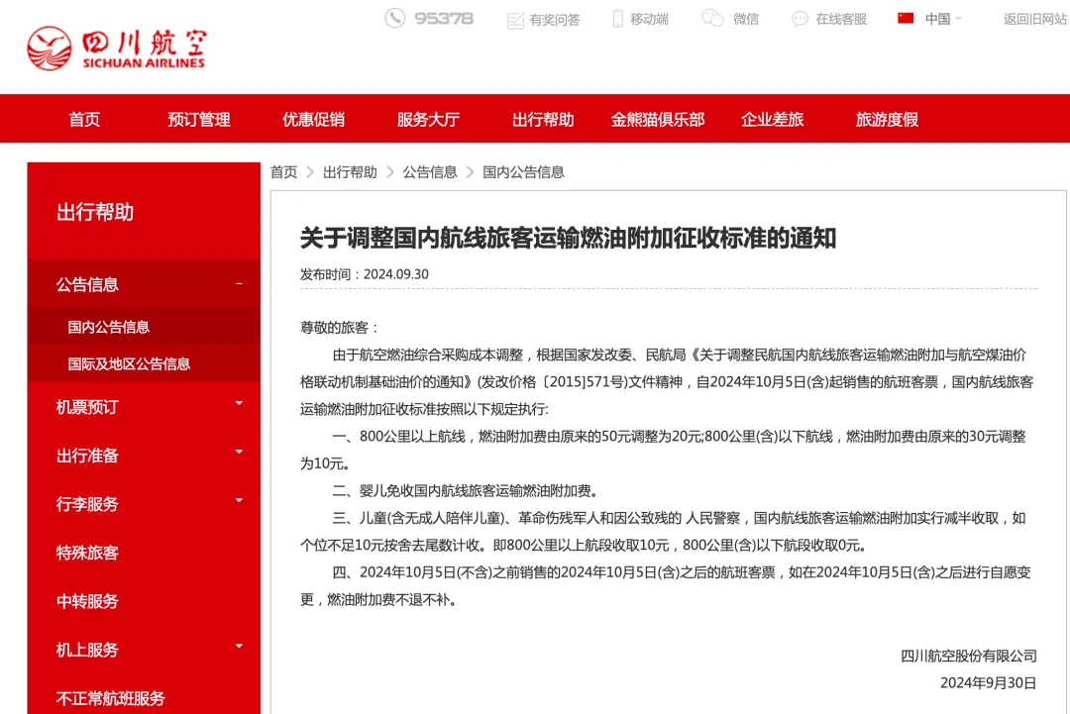
Task: Click the 首页 navigation item
Action: (84, 119)
